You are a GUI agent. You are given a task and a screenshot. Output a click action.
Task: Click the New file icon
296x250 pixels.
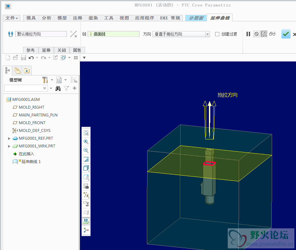8,58
